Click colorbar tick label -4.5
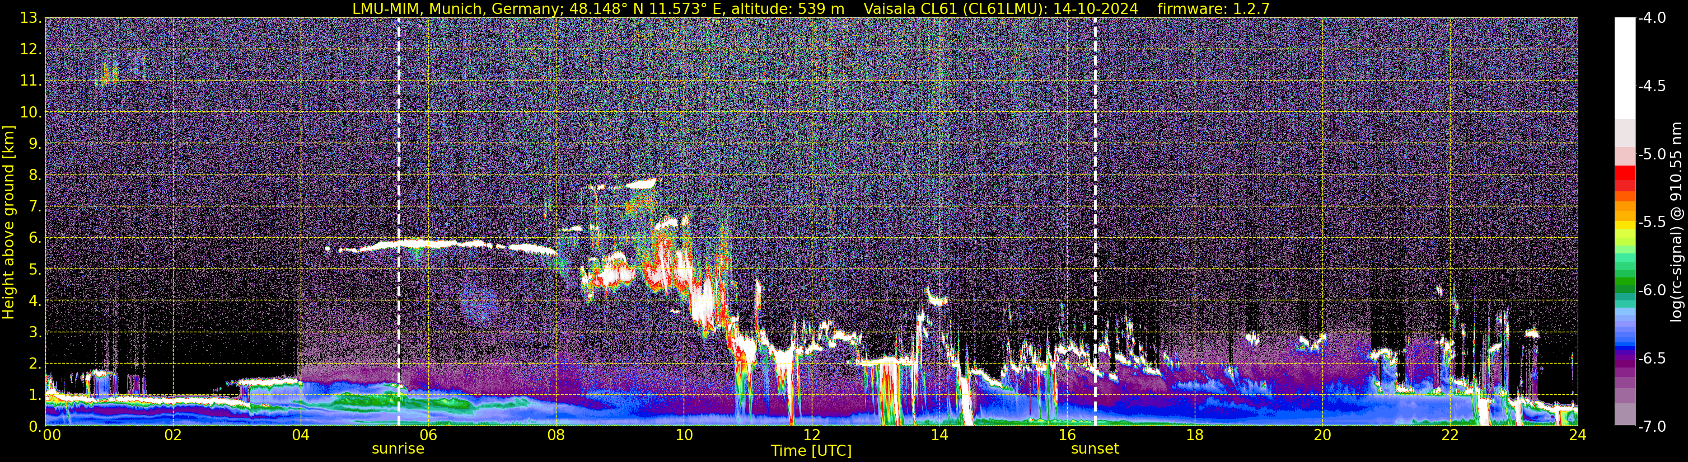Image resolution: width=1688 pixels, height=462 pixels. coord(1652,86)
